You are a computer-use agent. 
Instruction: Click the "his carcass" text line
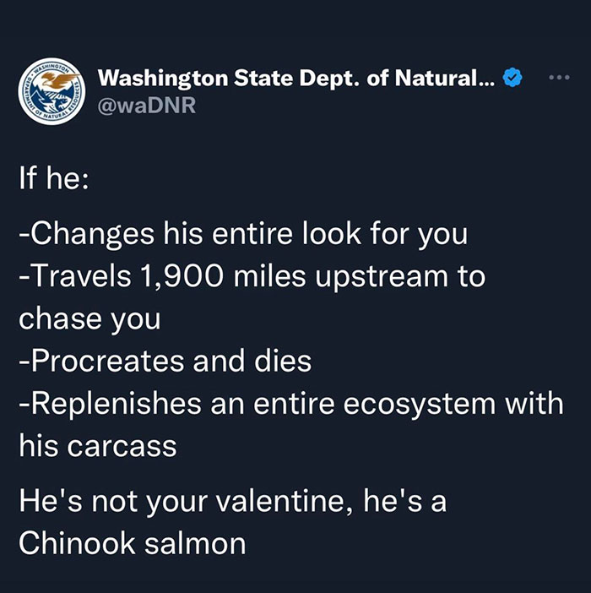[98, 445]
